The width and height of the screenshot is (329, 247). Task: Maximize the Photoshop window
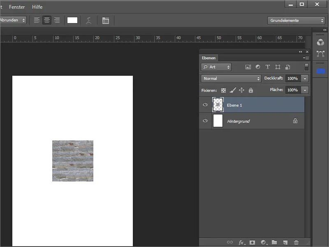coord(302,5)
